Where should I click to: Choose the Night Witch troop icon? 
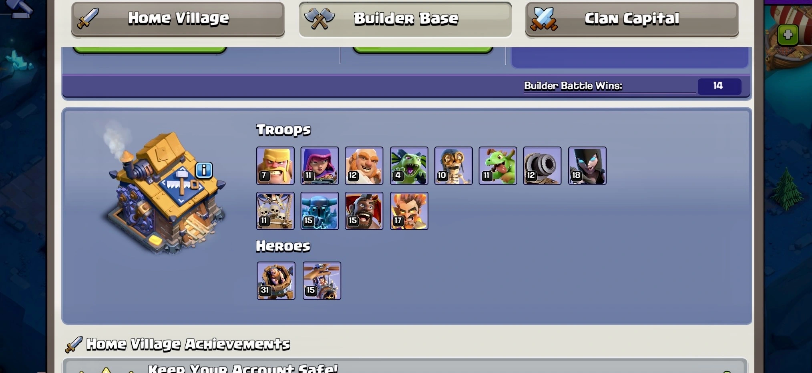(587, 166)
